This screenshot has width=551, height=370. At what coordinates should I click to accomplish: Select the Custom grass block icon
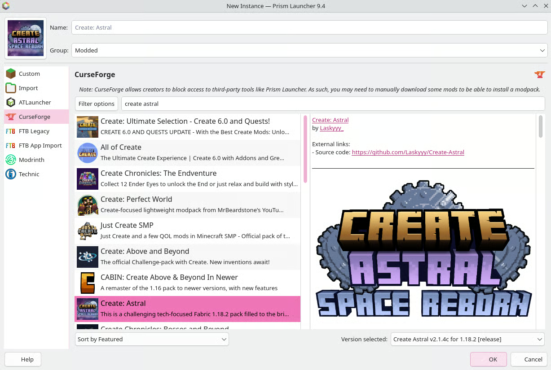11,74
